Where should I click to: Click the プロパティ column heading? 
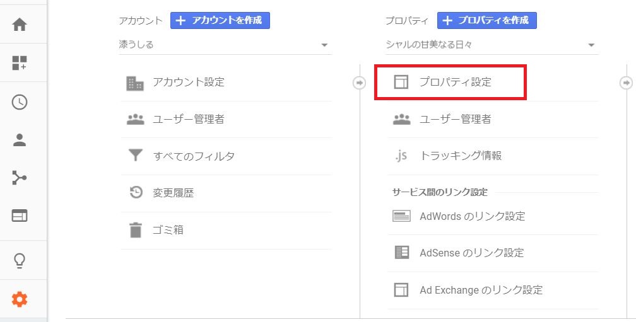pyautogui.click(x=407, y=21)
